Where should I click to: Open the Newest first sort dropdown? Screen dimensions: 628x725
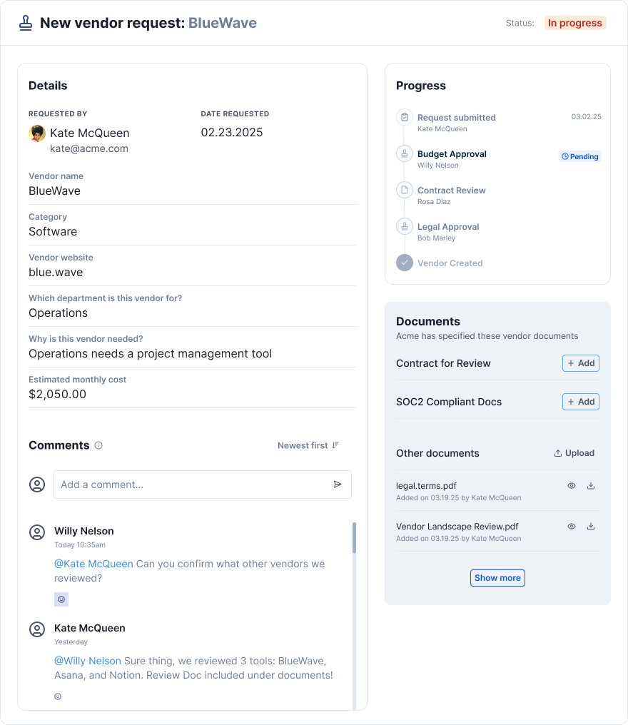pos(308,445)
